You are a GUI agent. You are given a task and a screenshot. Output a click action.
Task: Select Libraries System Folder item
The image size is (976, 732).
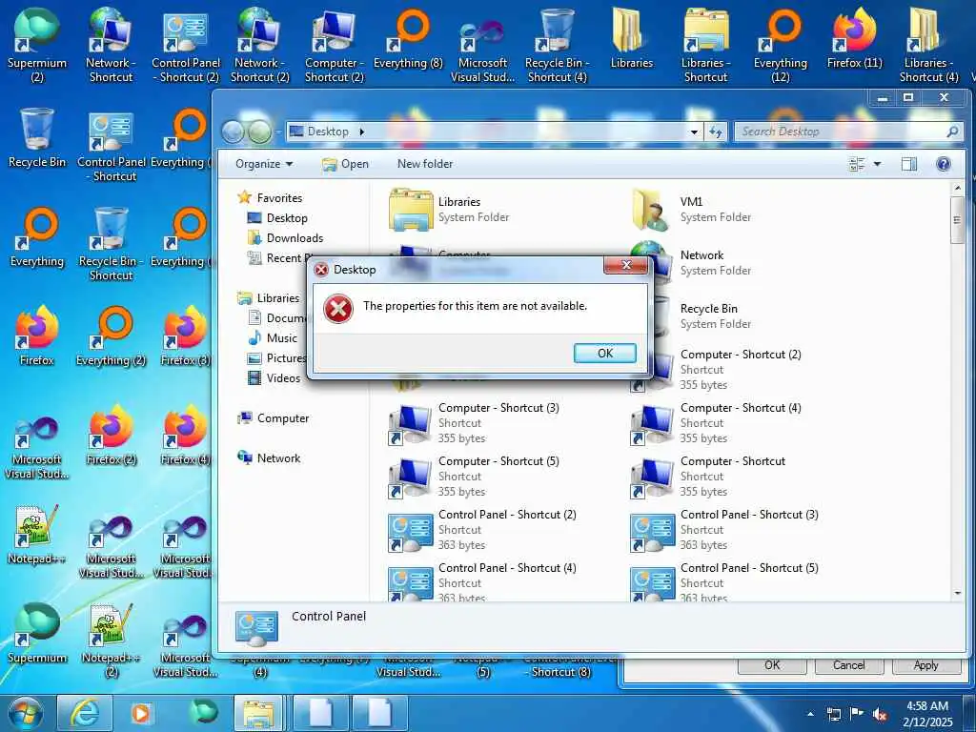(x=451, y=210)
